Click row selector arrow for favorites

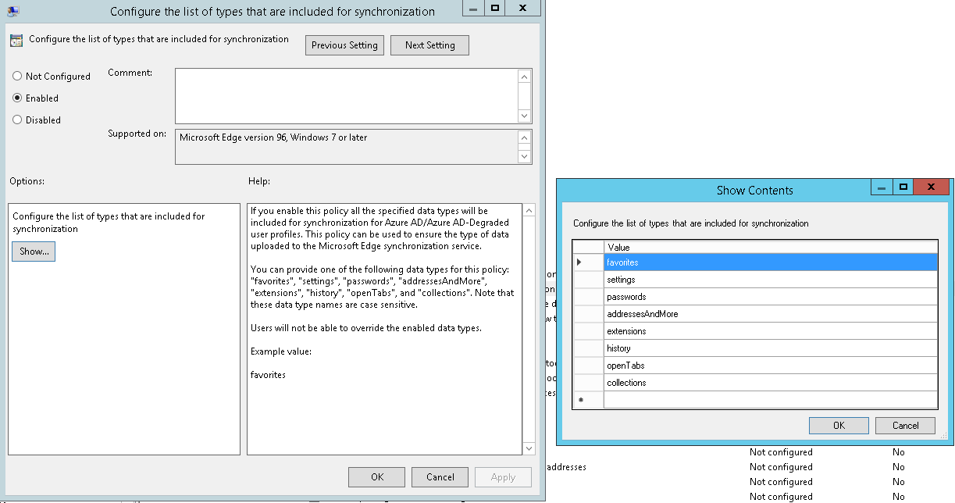coord(589,262)
